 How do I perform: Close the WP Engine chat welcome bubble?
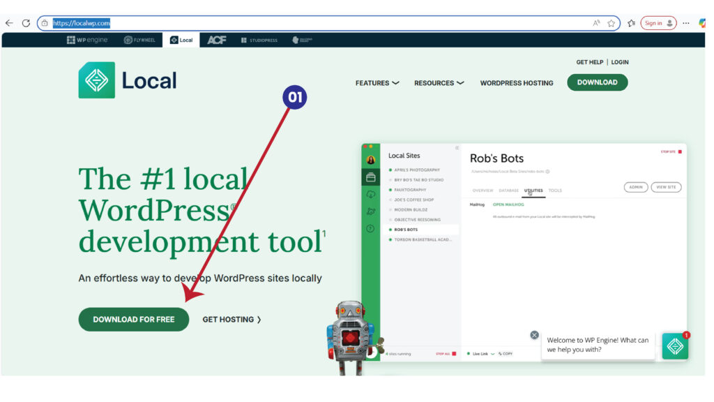pyautogui.click(x=535, y=335)
